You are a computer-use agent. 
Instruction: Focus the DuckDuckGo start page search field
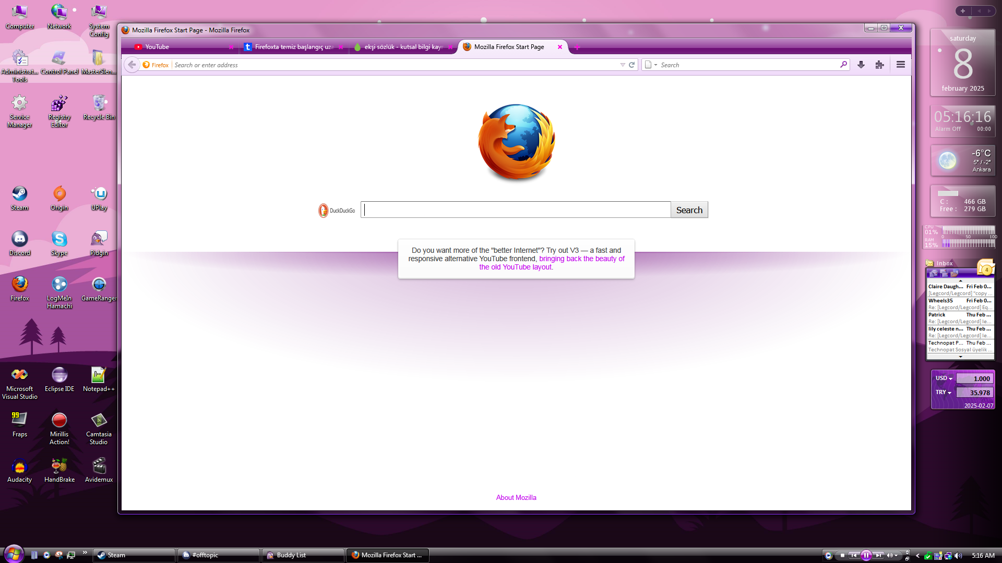coord(516,210)
